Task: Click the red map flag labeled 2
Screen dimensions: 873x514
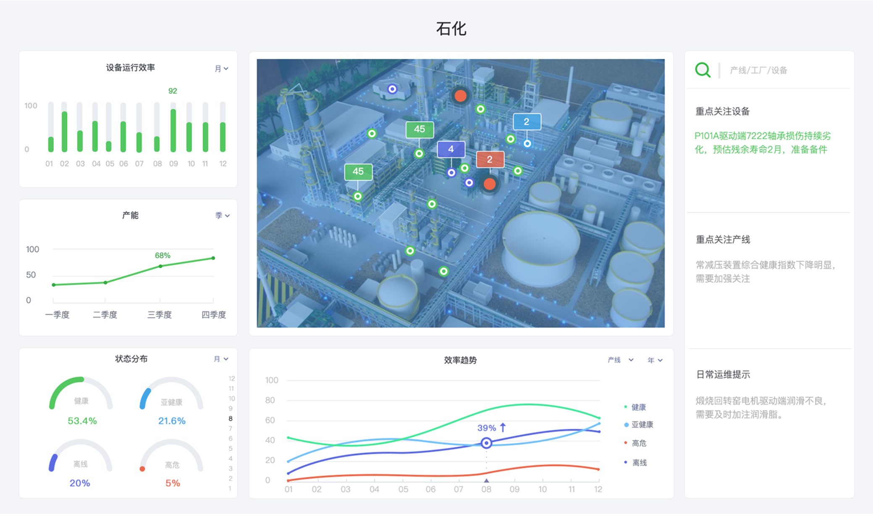Action: coord(490,159)
